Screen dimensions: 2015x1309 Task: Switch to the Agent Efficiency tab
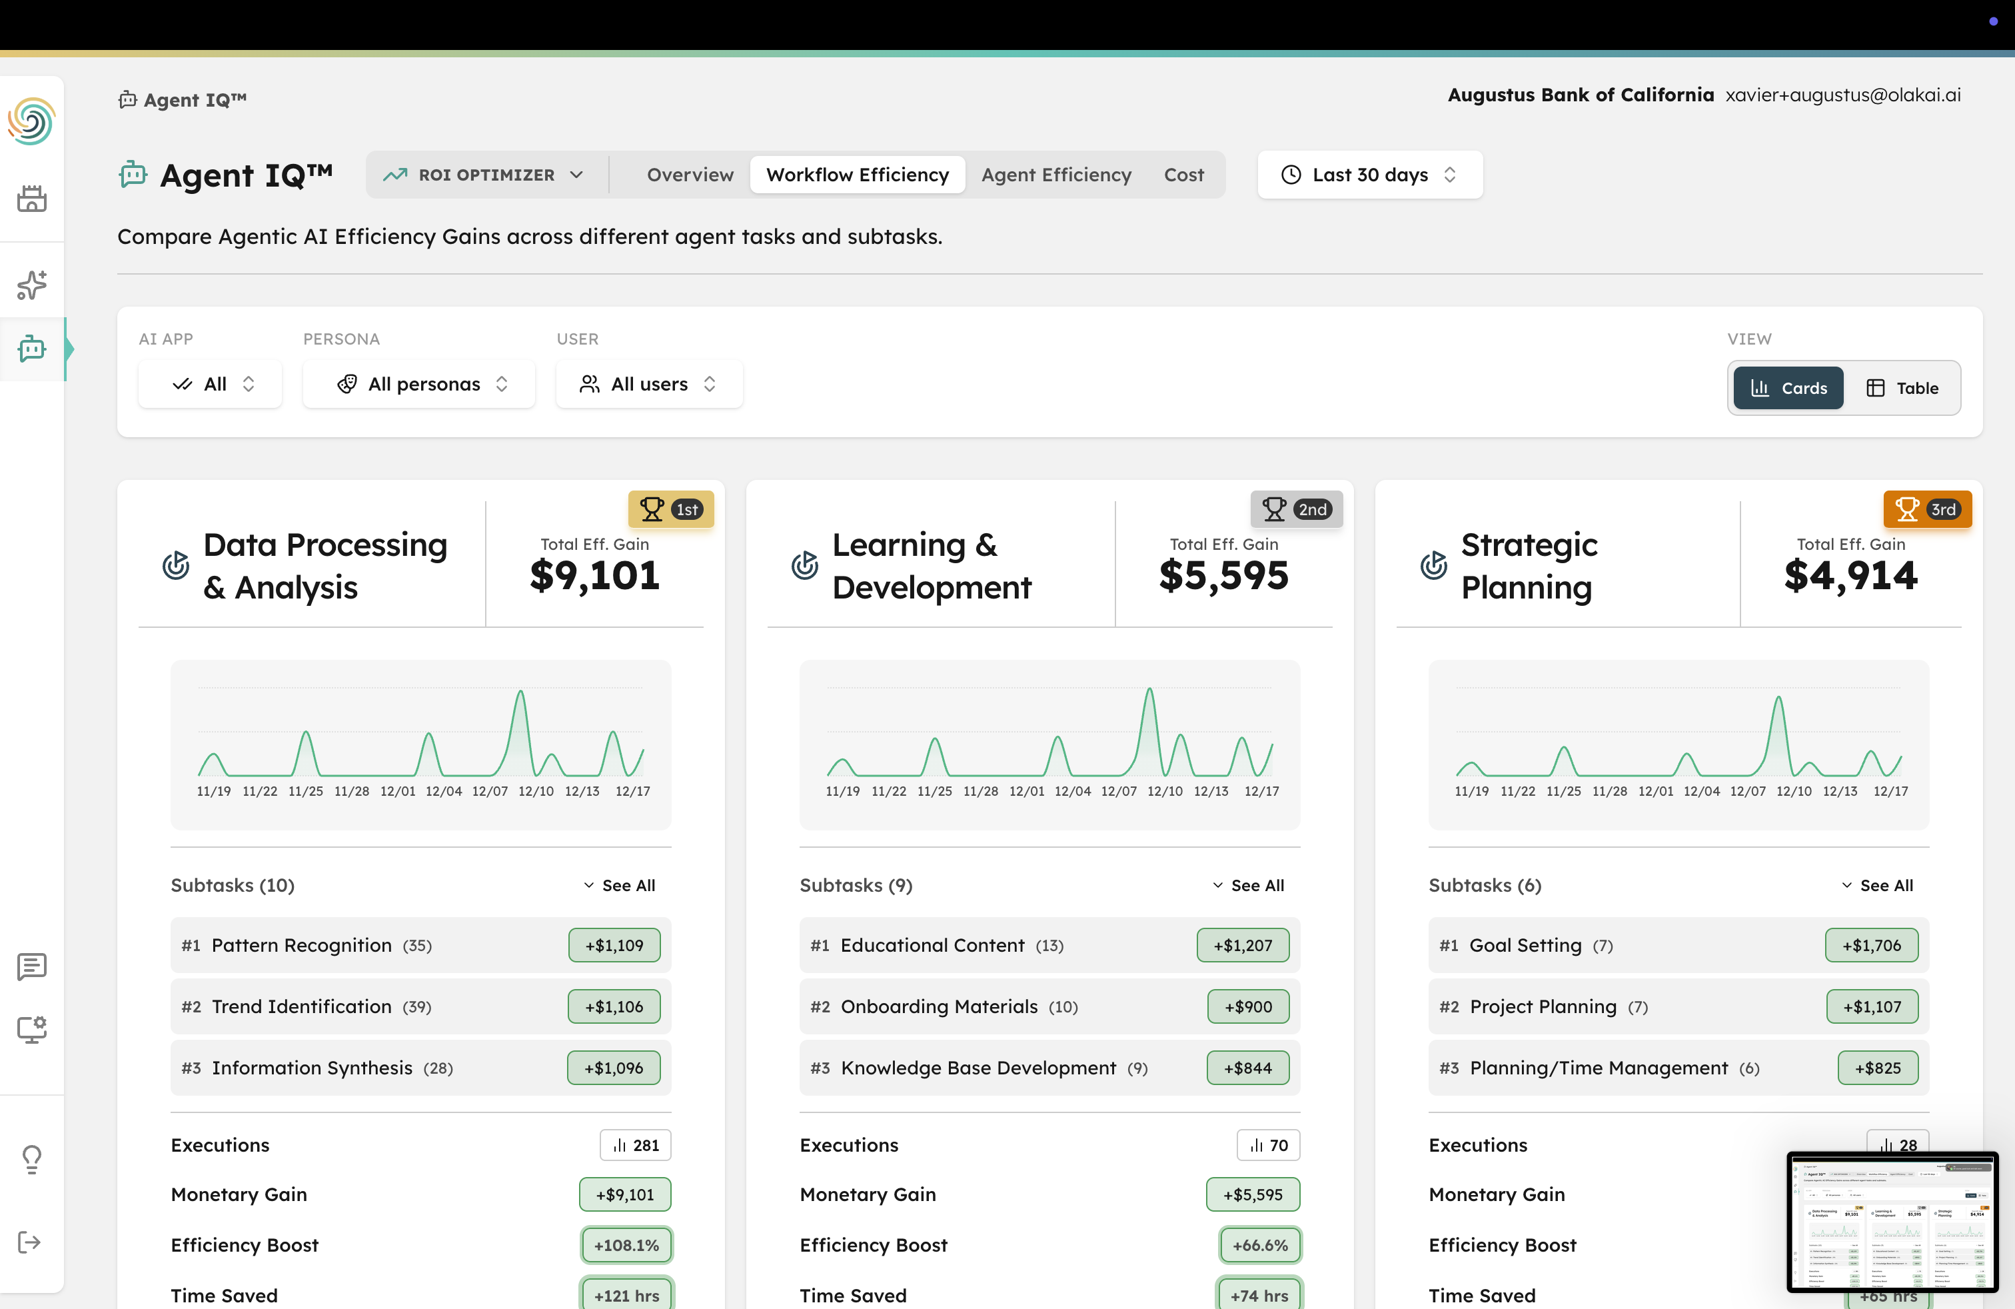1055,175
